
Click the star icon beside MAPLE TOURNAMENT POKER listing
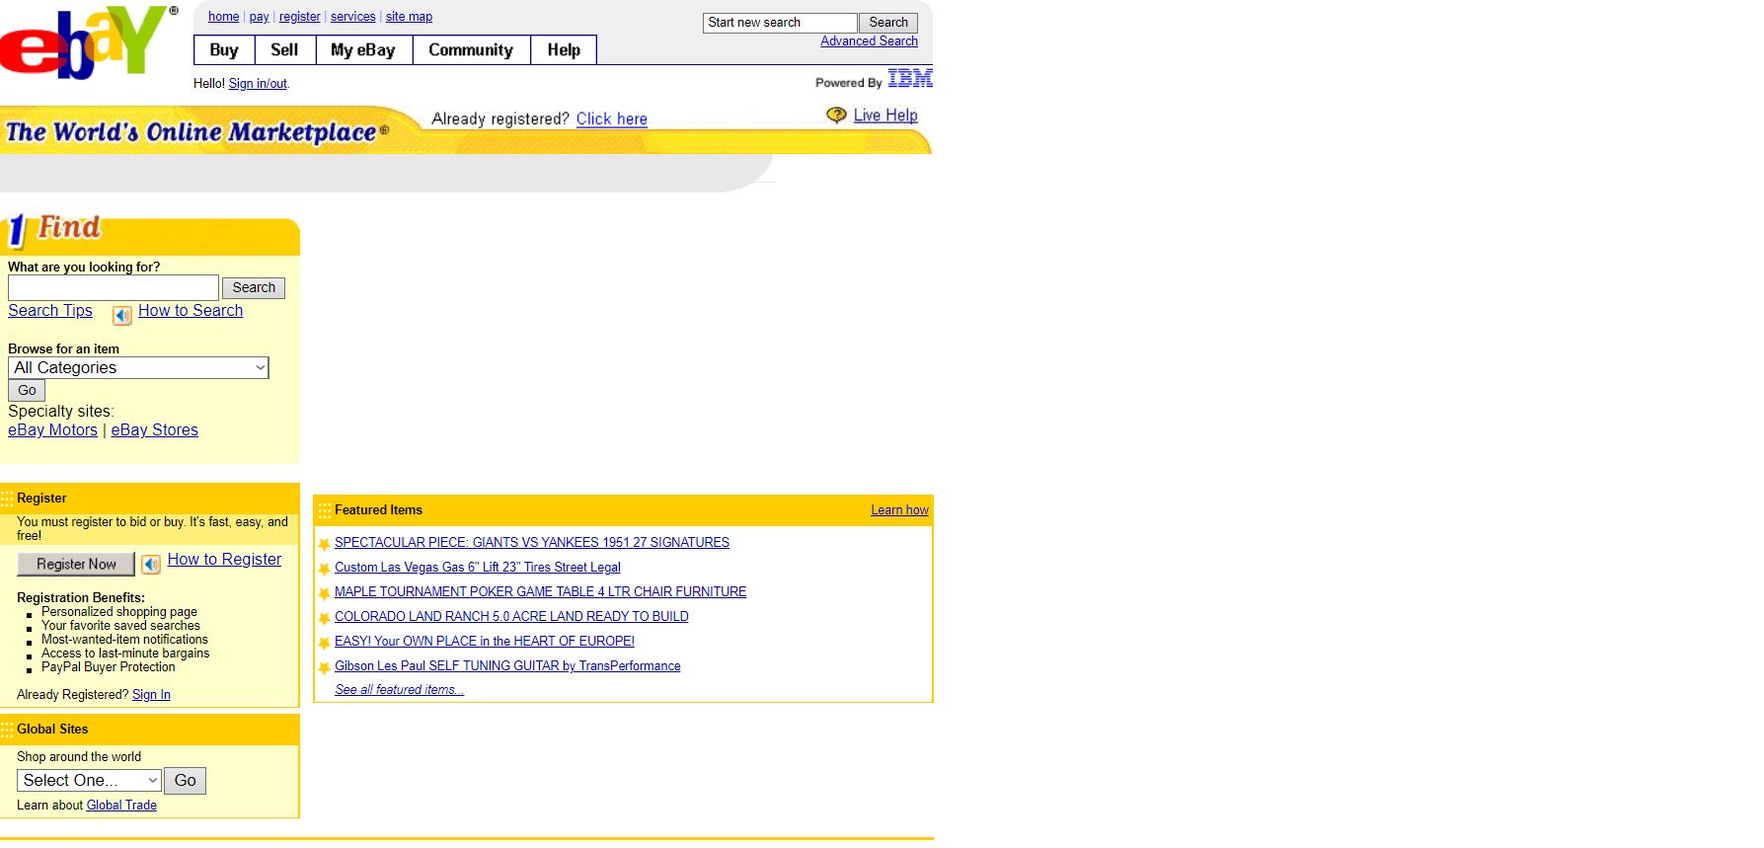(324, 593)
